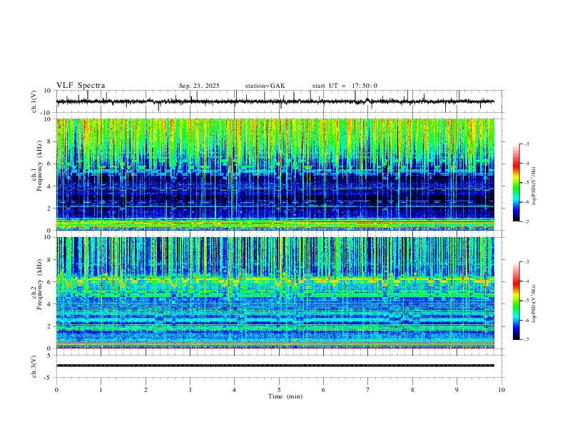Click the "8" kHz tick on ch.2 spectrogram
The width and height of the screenshot is (565, 437).
point(50,260)
